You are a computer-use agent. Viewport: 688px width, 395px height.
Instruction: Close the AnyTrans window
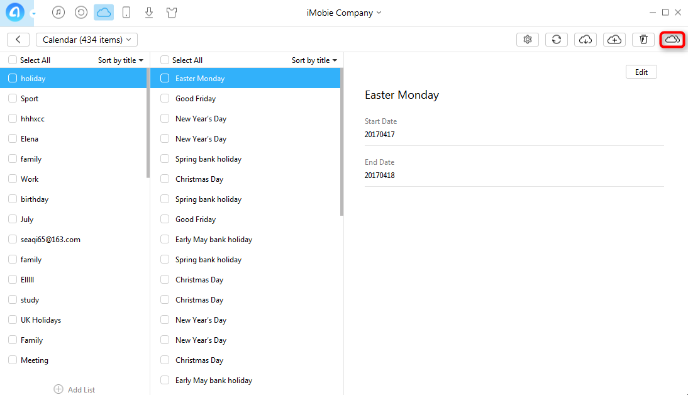(x=678, y=13)
